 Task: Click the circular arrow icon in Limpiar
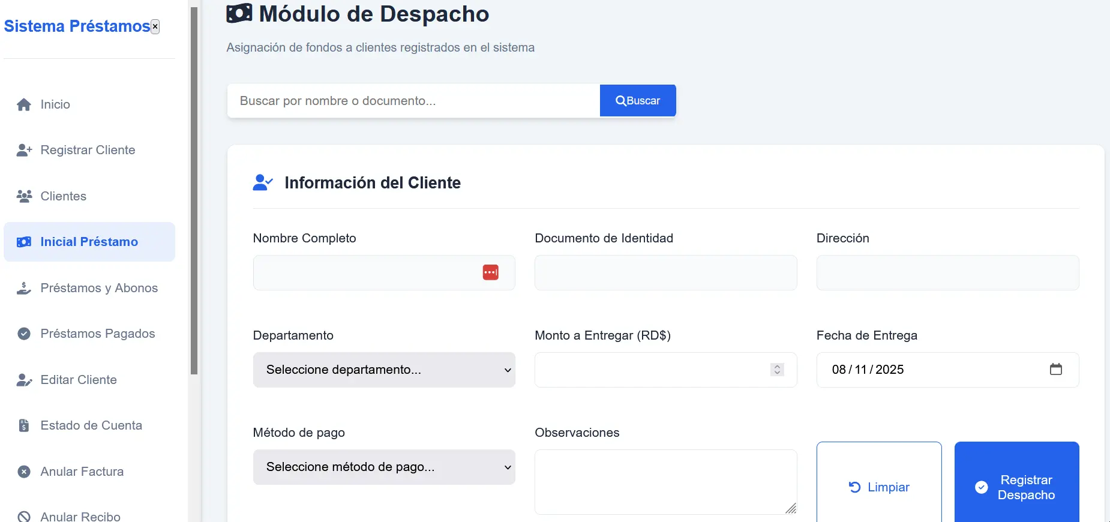pos(855,487)
